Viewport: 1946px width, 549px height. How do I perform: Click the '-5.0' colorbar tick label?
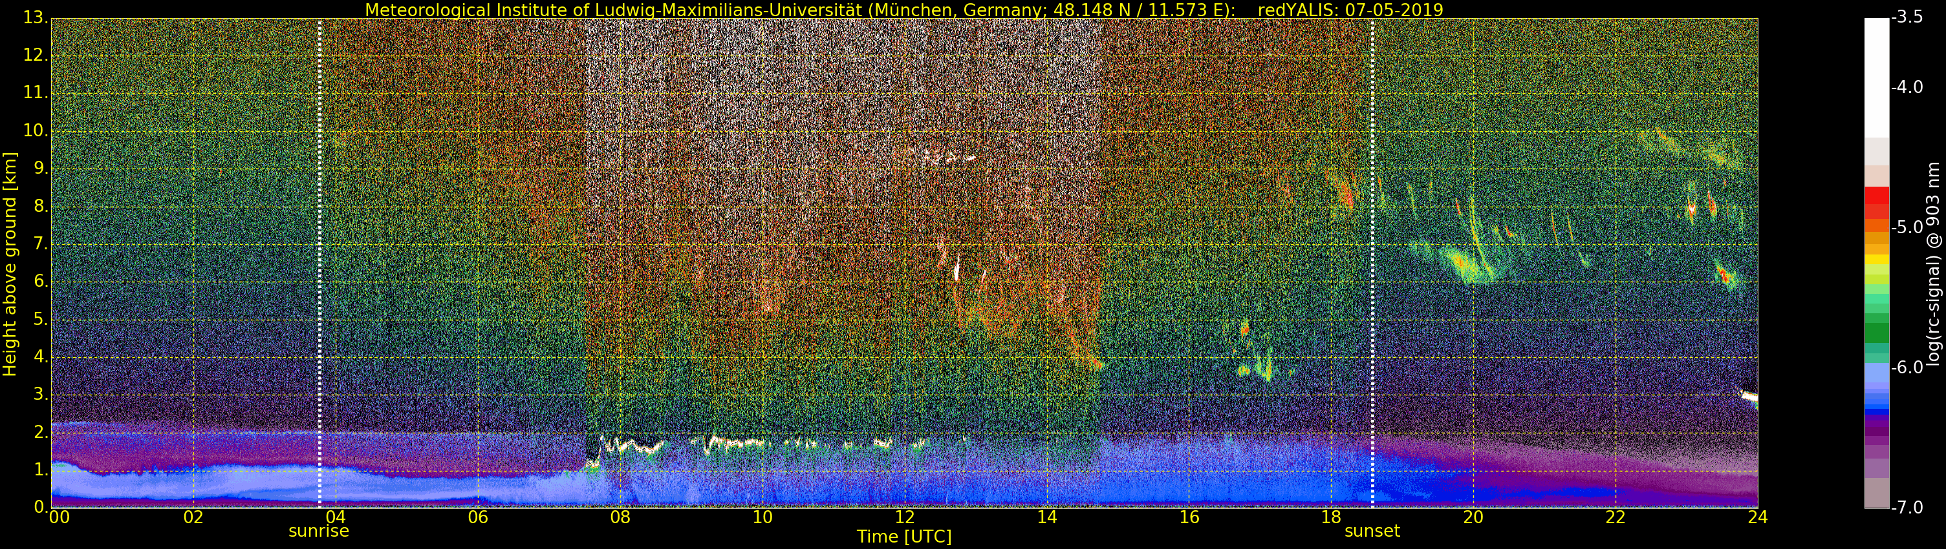pos(1907,228)
